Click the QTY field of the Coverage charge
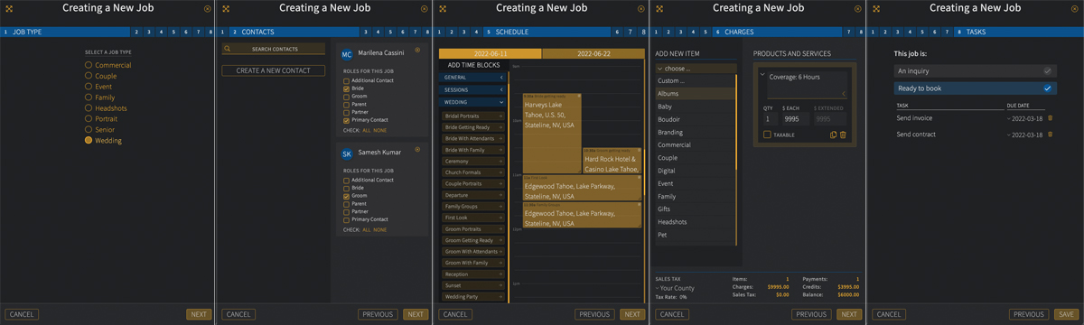The height and width of the screenshot is (325, 1084). (x=770, y=118)
